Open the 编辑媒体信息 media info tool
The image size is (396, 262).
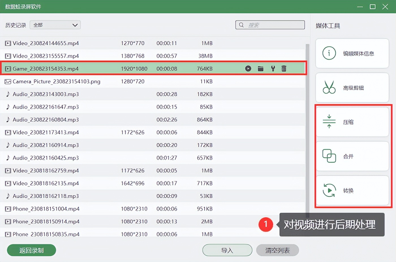(352, 53)
